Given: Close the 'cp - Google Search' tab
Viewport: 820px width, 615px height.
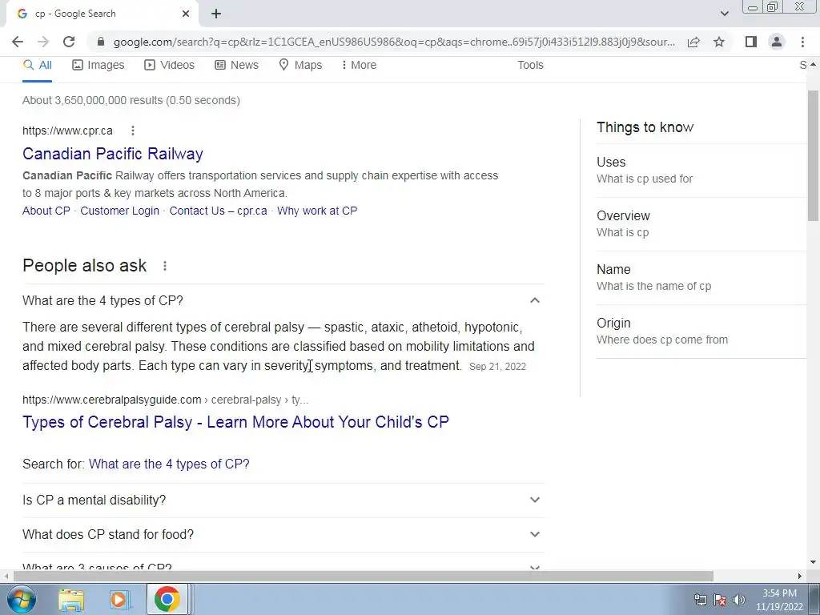Looking at the screenshot, I should (x=186, y=14).
